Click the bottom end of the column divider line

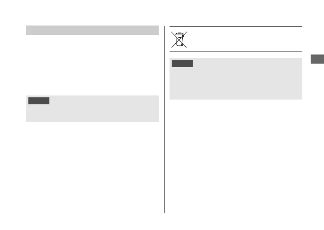(165, 211)
